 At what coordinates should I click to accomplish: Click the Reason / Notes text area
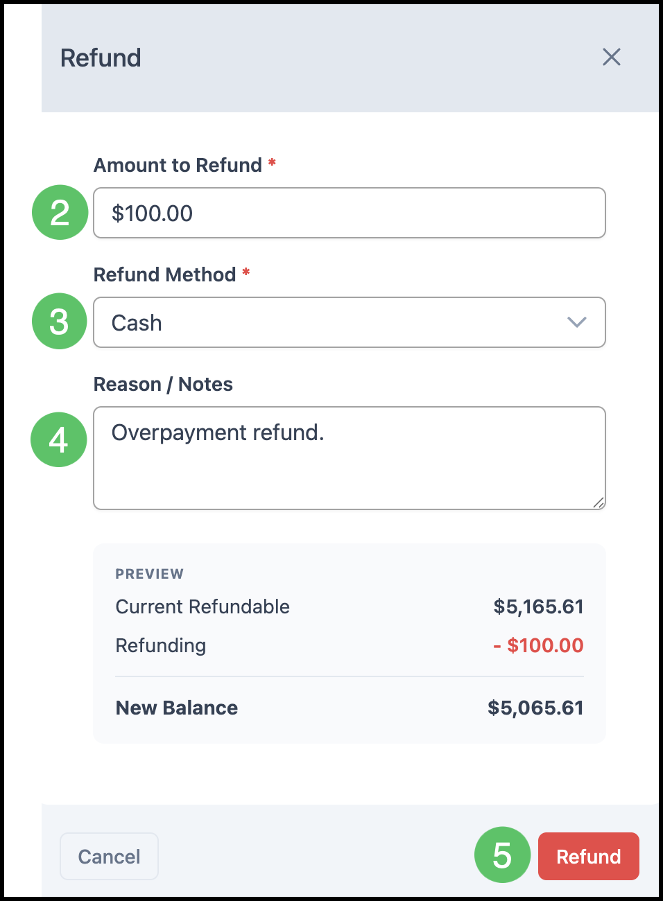tap(350, 458)
